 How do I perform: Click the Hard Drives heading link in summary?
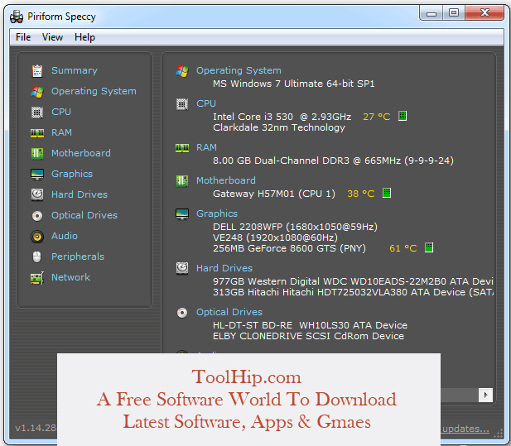[x=224, y=268]
